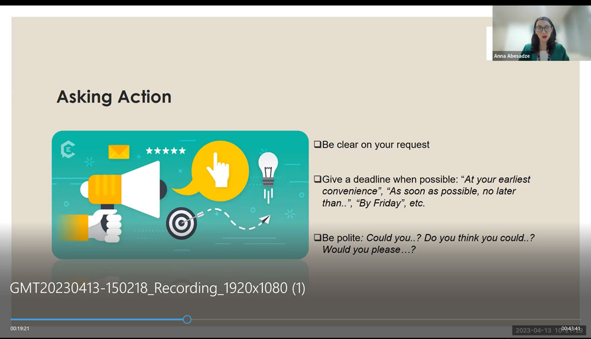Click the white paper plane icon

[264, 220]
